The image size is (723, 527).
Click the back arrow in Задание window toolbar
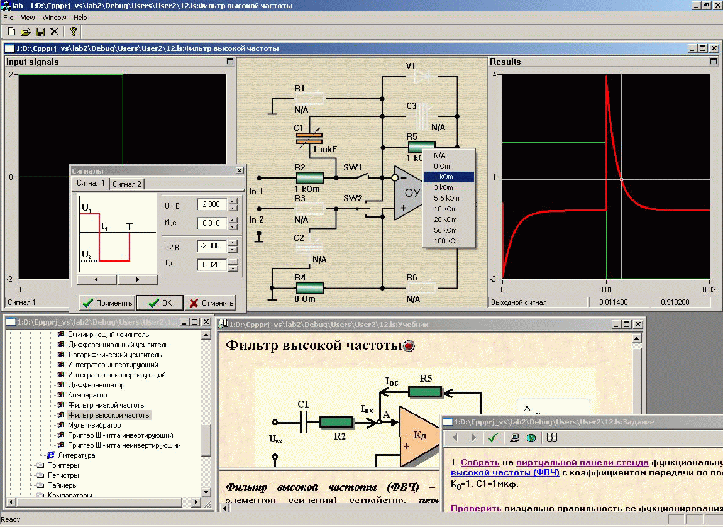(456, 438)
